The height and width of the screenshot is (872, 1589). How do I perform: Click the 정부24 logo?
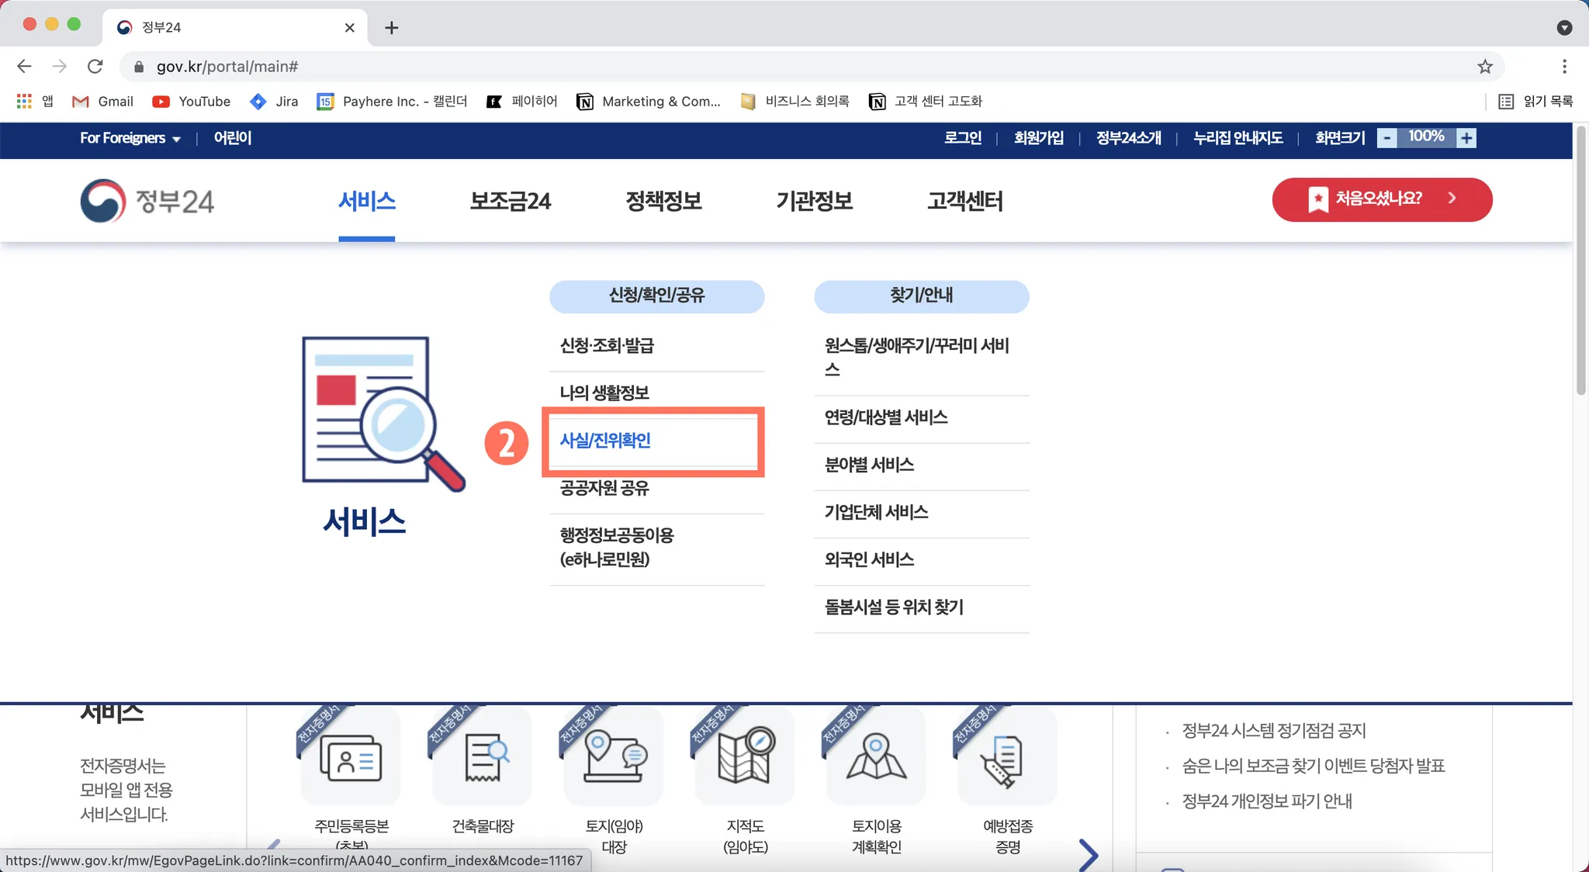click(147, 201)
